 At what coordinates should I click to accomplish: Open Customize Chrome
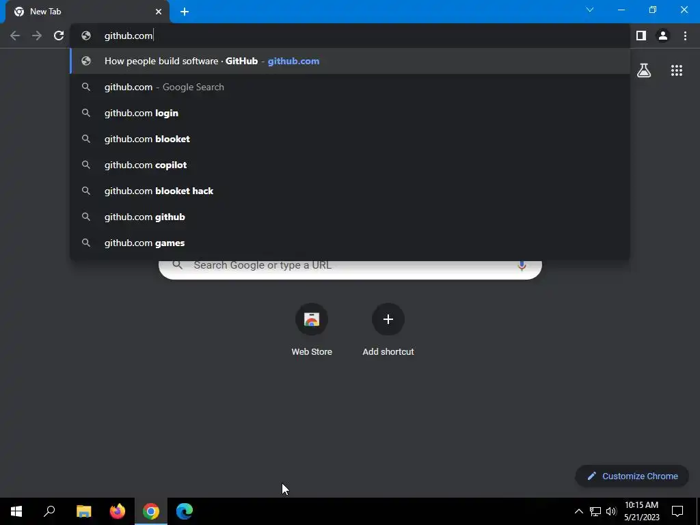point(632,476)
